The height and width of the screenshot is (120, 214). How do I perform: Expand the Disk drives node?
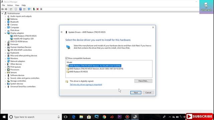pos(5,30)
